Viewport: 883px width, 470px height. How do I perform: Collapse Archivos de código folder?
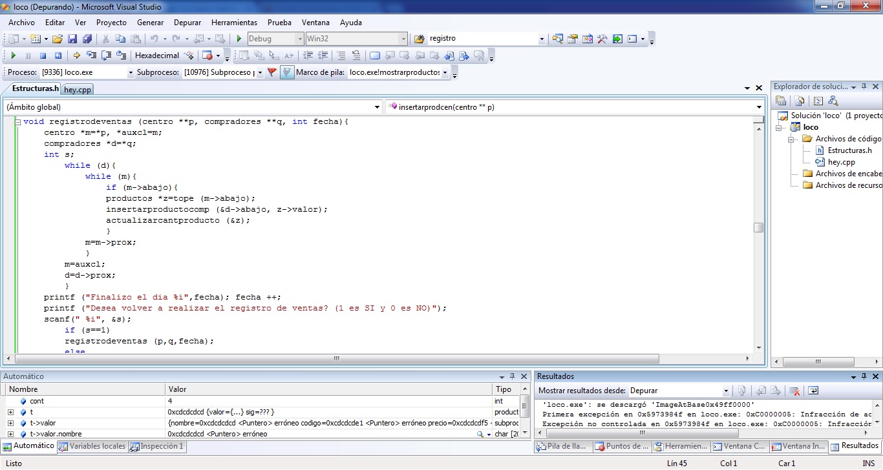(x=791, y=139)
